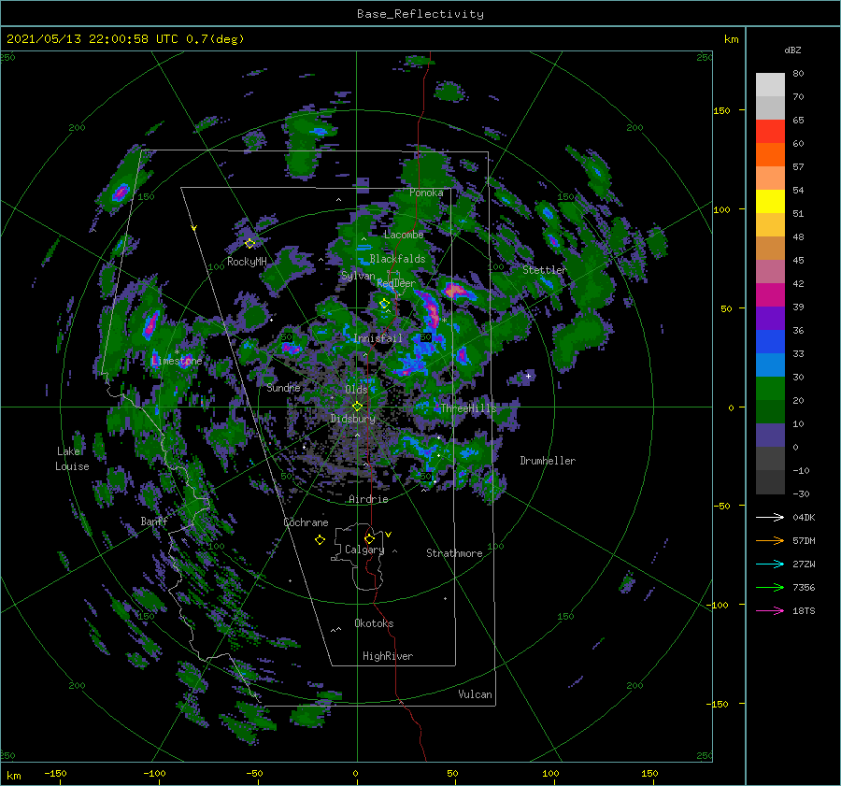Image resolution: width=841 pixels, height=786 pixels.
Task: Click the Sundre town label
Action: [283, 387]
